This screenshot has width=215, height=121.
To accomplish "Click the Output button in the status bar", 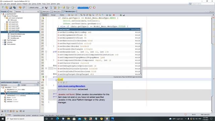I will 8,115.
